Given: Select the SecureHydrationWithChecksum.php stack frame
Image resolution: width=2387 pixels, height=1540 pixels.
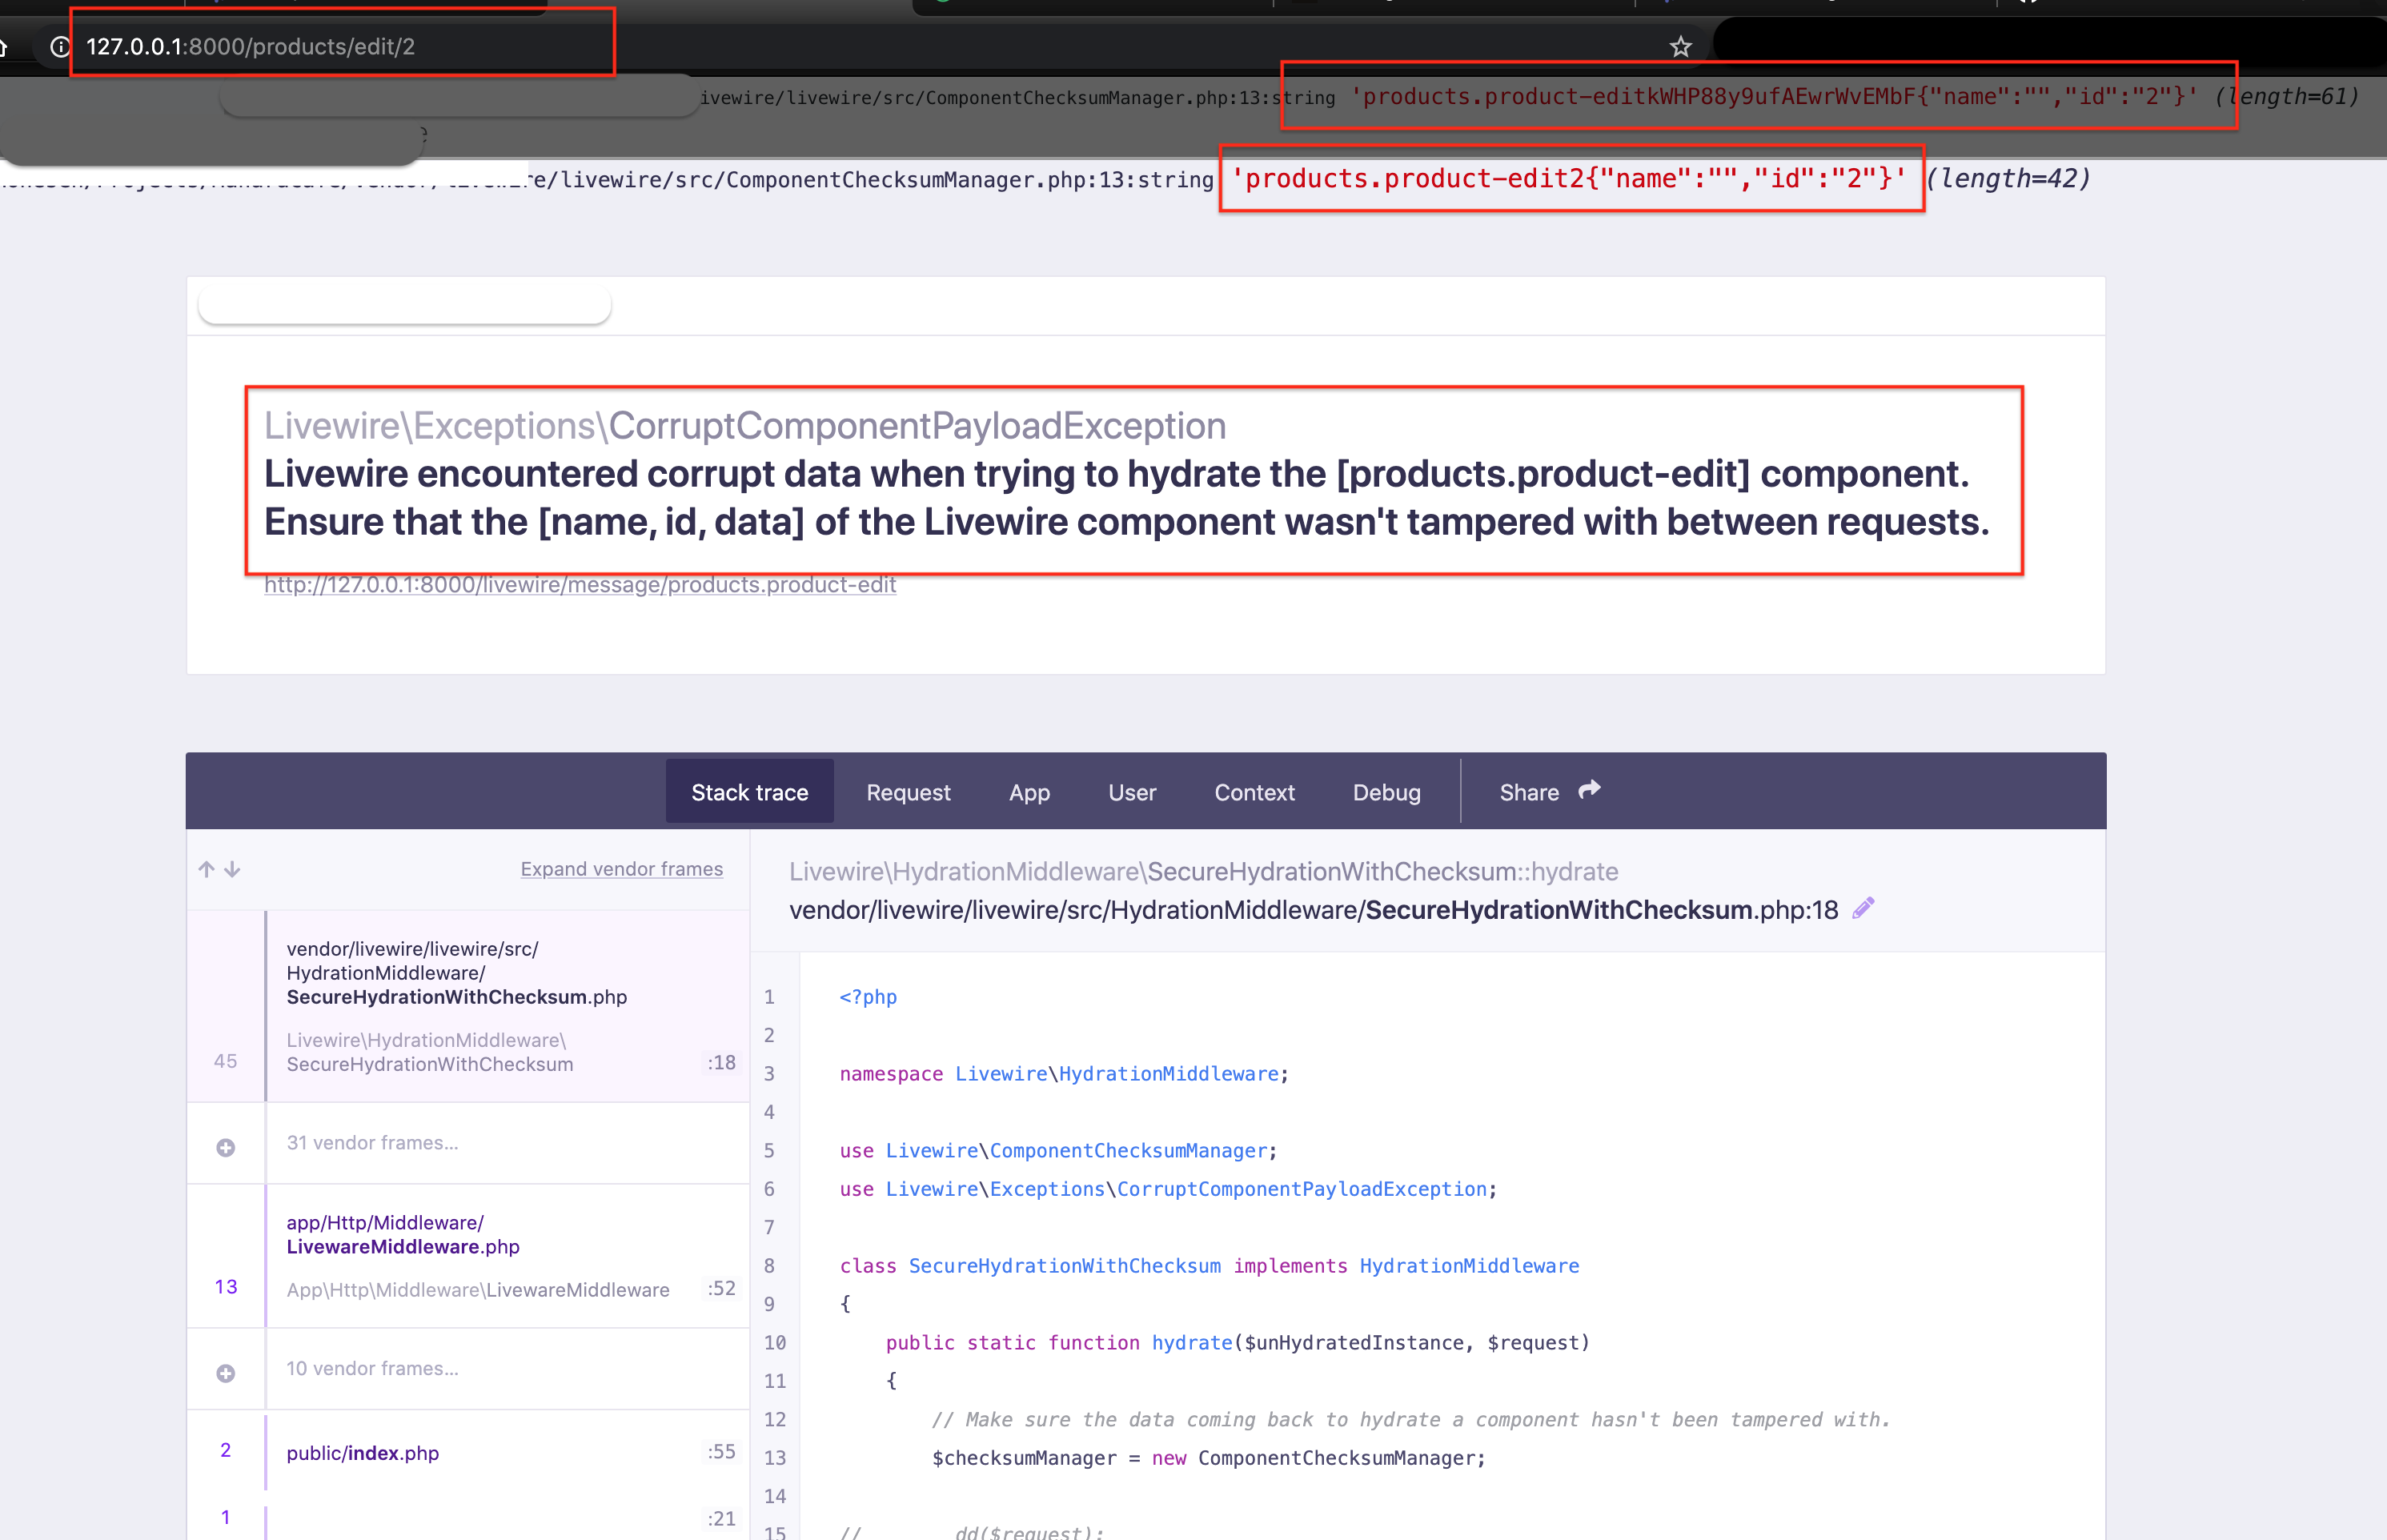Looking at the screenshot, I should [468, 1006].
